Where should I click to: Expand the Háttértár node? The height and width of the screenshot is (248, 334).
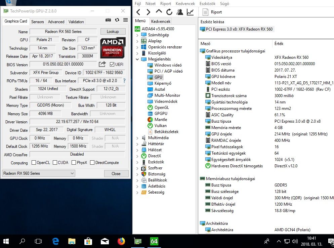137,144
